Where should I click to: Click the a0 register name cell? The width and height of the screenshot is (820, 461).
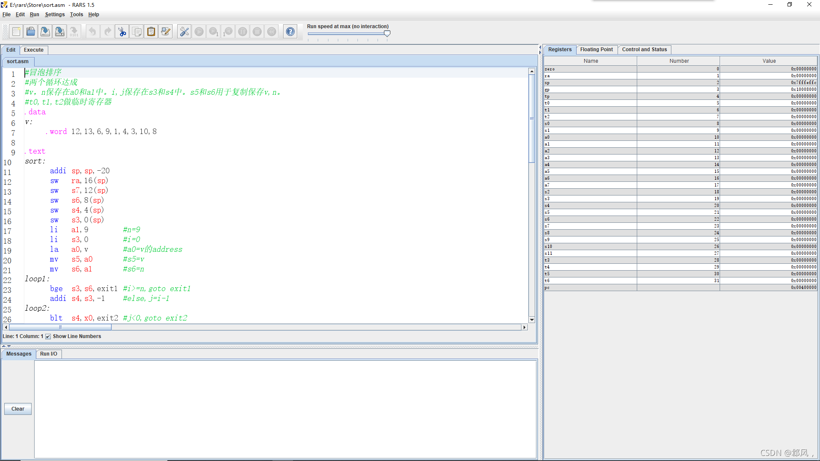click(x=591, y=137)
